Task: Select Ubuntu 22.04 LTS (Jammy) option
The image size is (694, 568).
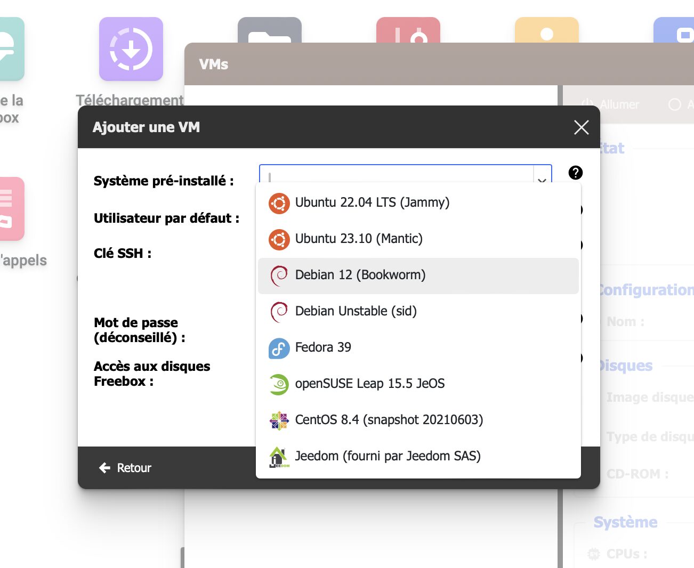Action: pos(418,203)
